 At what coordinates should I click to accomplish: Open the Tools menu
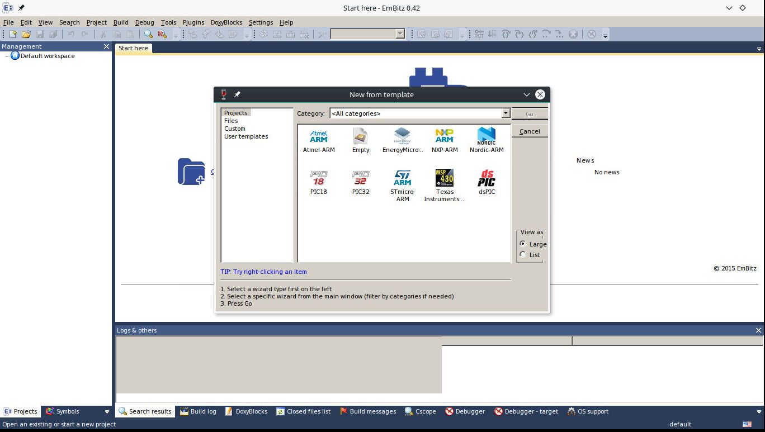(x=168, y=22)
